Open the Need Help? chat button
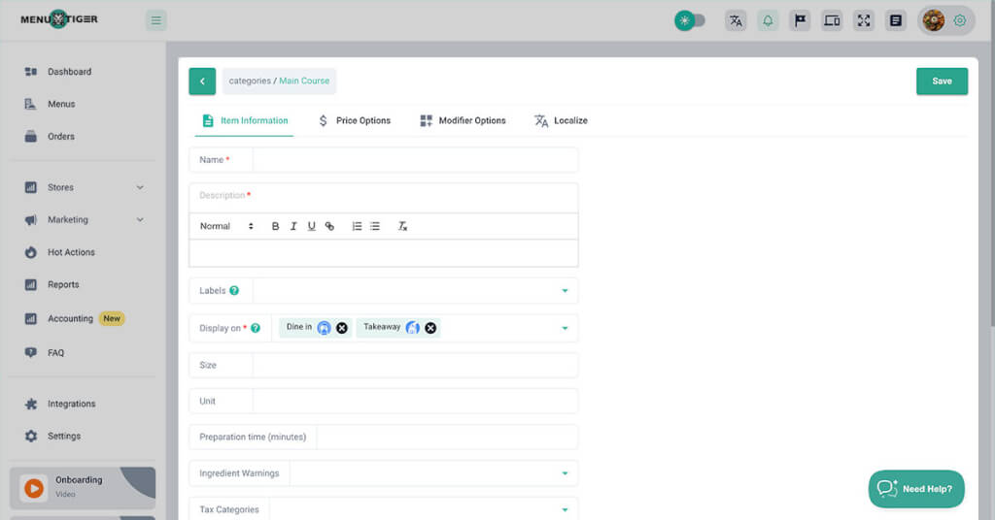 tap(915, 489)
